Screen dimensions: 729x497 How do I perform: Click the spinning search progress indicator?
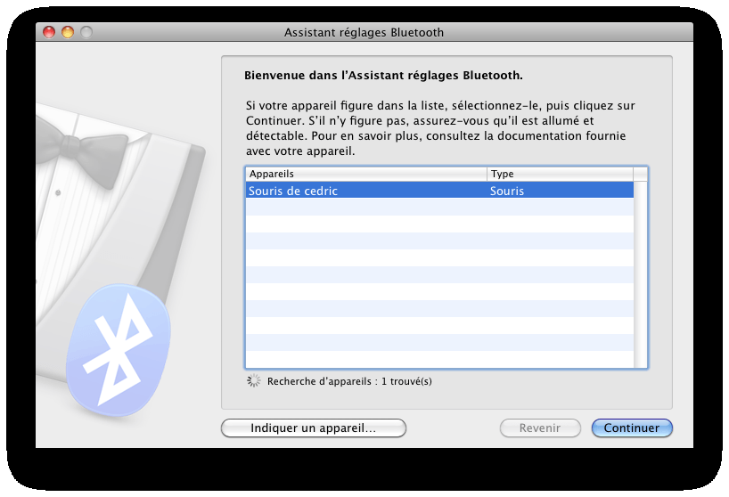253,381
